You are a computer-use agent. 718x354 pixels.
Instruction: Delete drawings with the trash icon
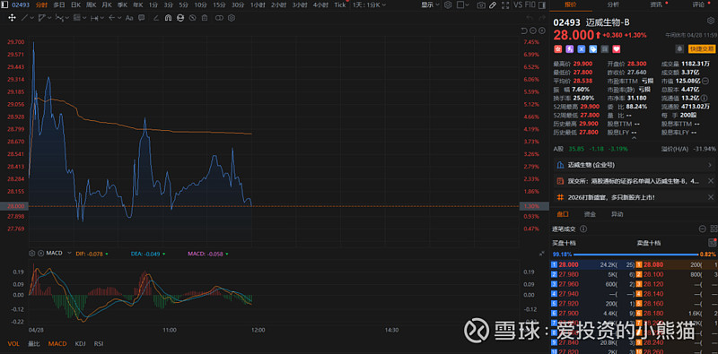pyautogui.click(x=205, y=18)
